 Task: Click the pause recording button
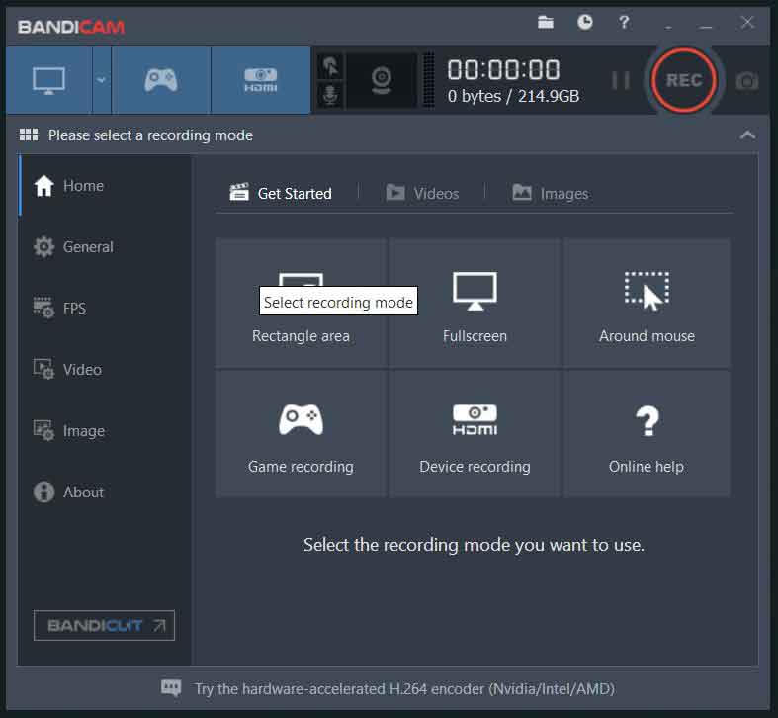(x=620, y=80)
